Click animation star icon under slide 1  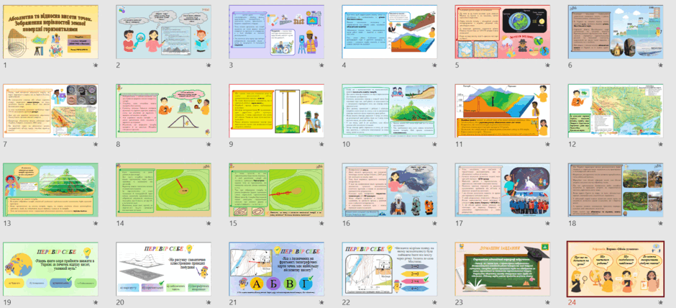[95, 65]
